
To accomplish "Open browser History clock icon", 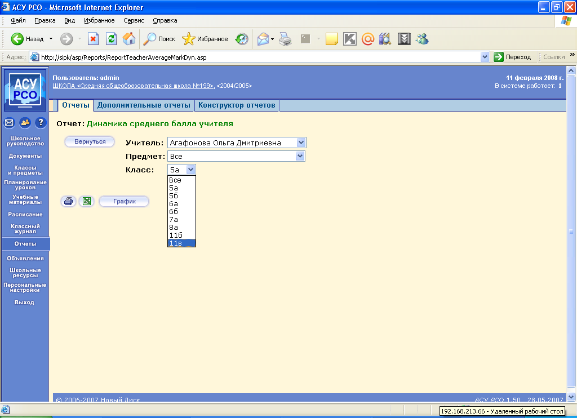I will [x=242, y=39].
